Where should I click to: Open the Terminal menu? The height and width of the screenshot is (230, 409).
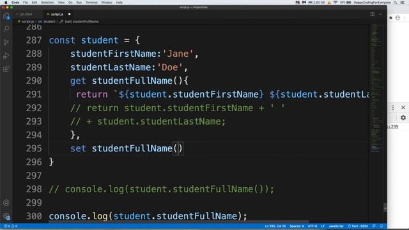91,3
